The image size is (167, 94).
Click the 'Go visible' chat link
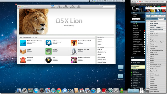pyautogui.click(x=134, y=68)
